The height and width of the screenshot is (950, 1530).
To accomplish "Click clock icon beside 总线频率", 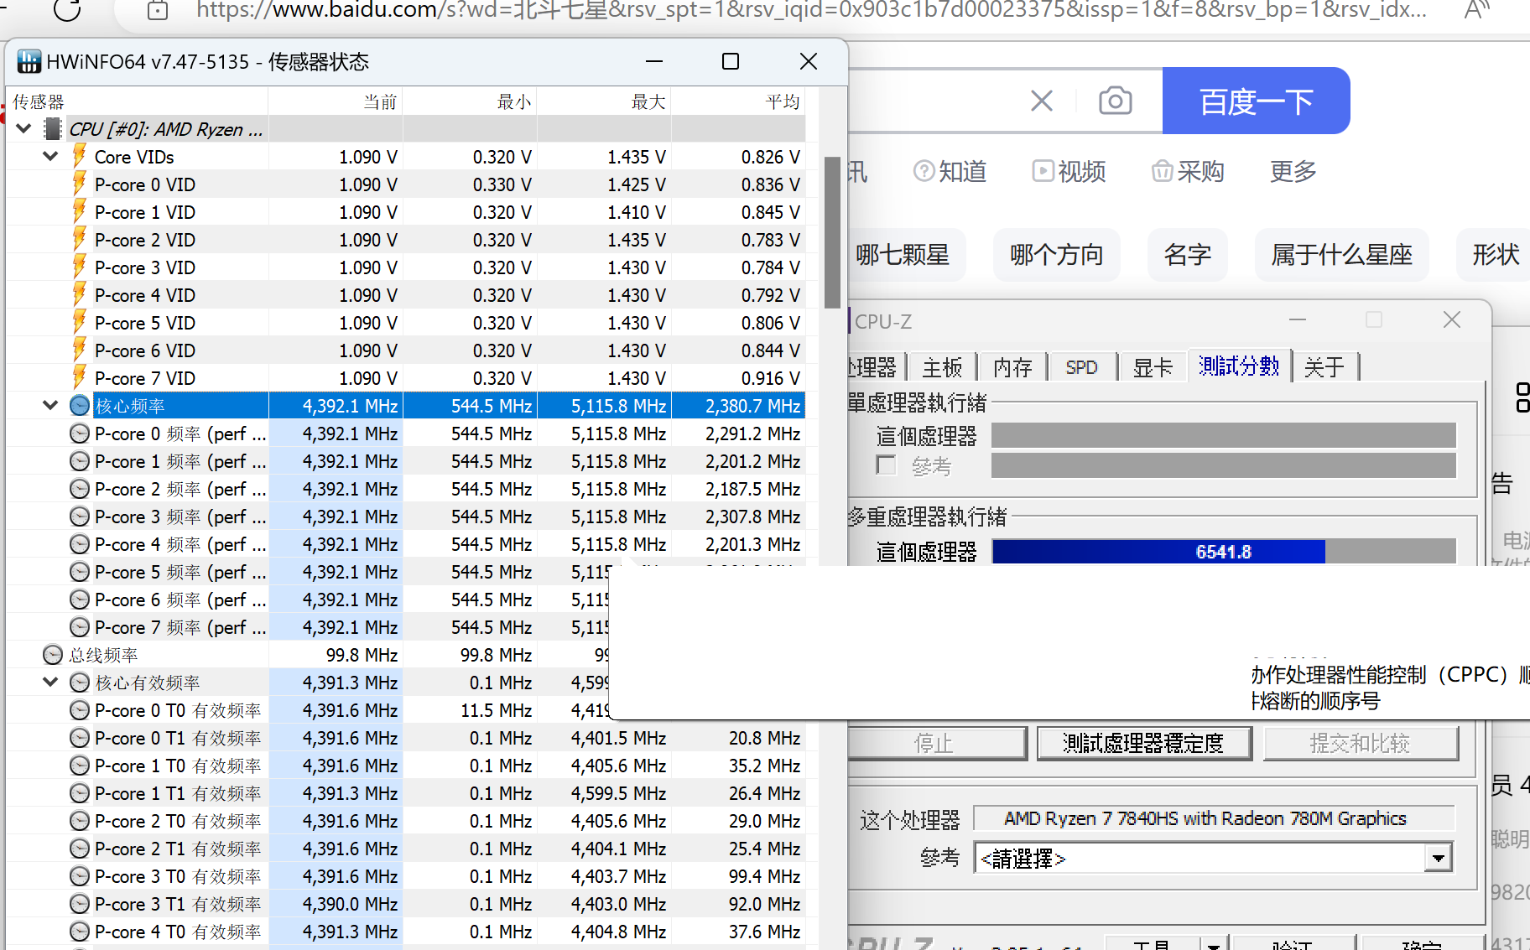I will tap(53, 655).
